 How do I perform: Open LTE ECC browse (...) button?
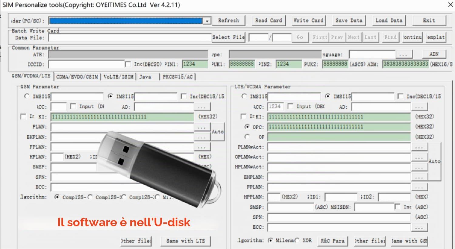tap(419, 227)
